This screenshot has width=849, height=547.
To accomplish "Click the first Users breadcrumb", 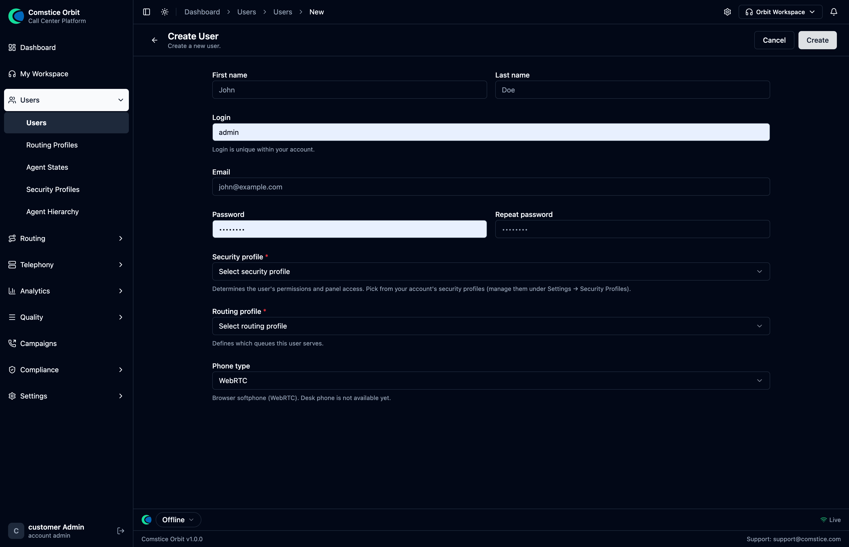I will [x=247, y=12].
